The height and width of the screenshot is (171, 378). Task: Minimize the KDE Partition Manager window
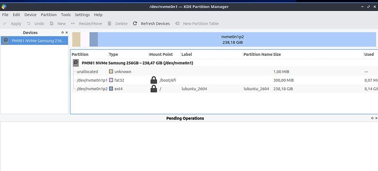362,7
